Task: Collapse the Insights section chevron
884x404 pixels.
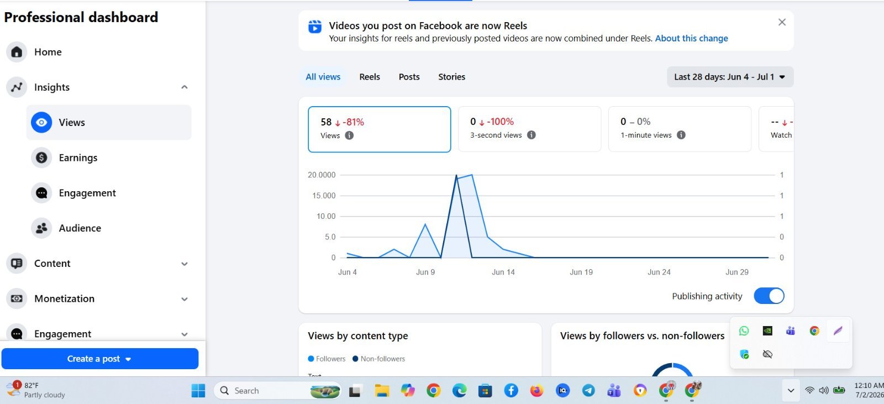Action: tap(185, 87)
